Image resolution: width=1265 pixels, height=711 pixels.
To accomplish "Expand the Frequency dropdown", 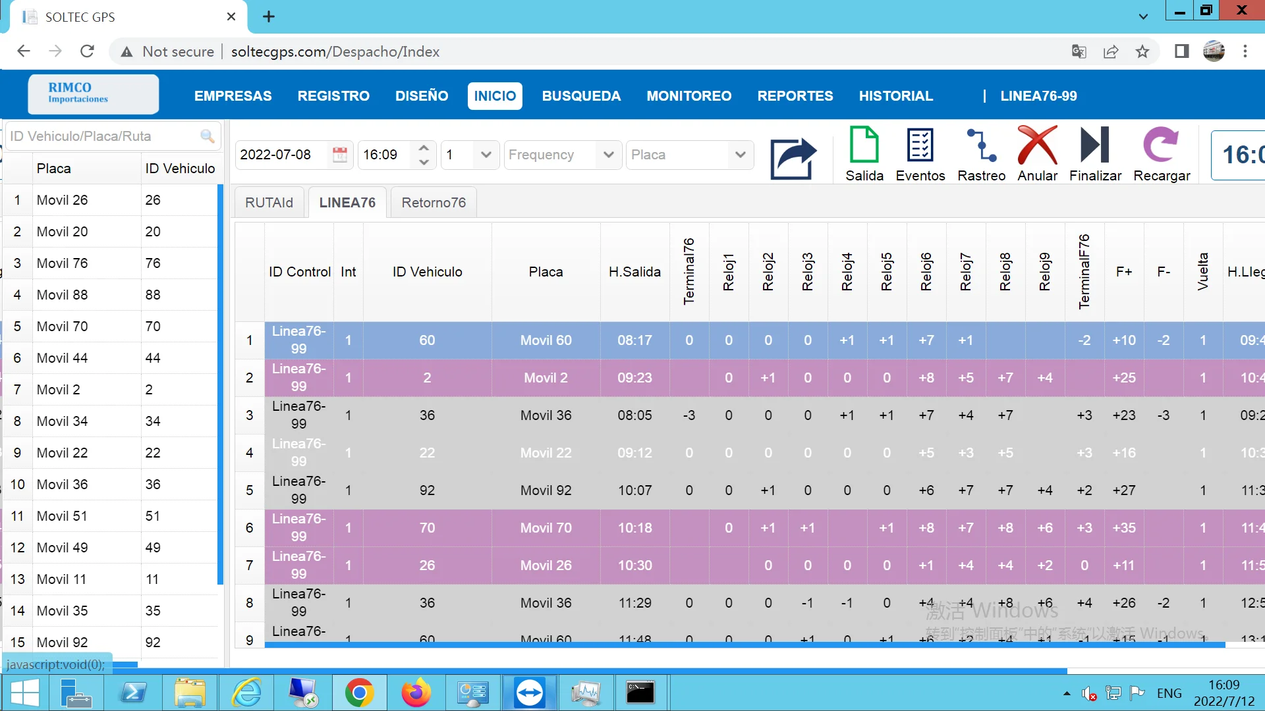I will [608, 155].
